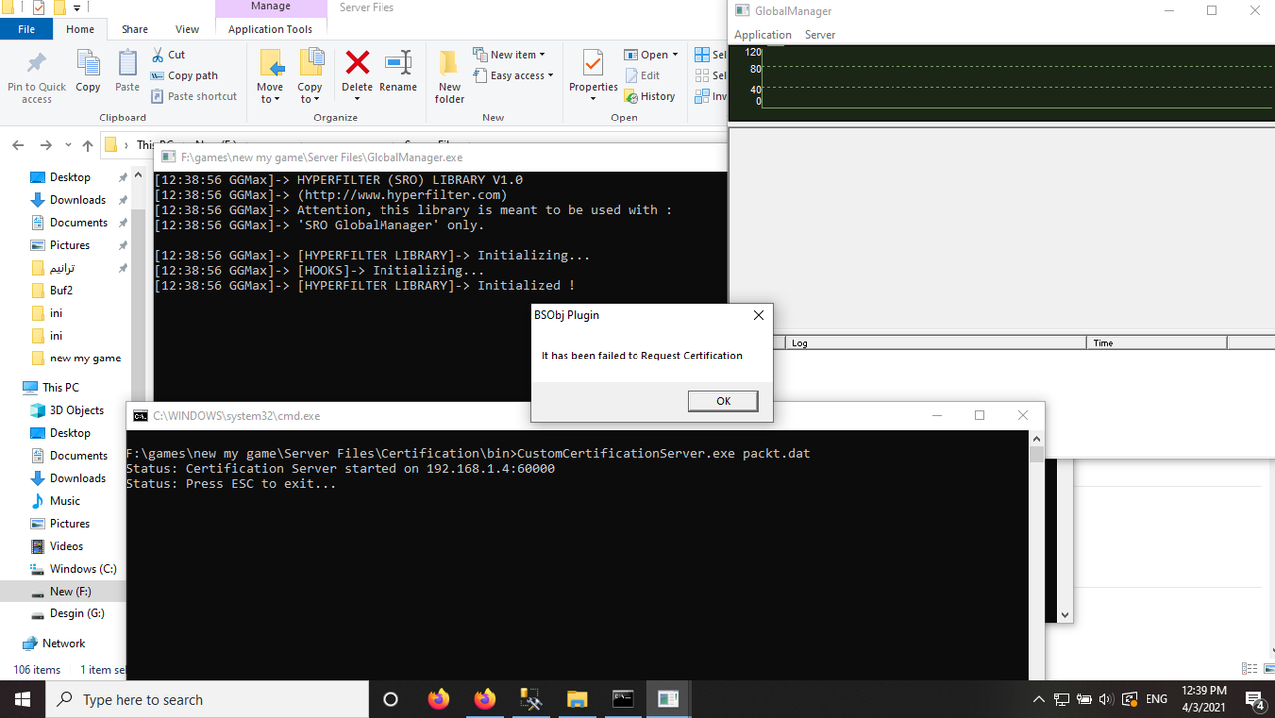Click Log column header in GlobalManager
The width and height of the screenshot is (1275, 718).
coord(934,342)
